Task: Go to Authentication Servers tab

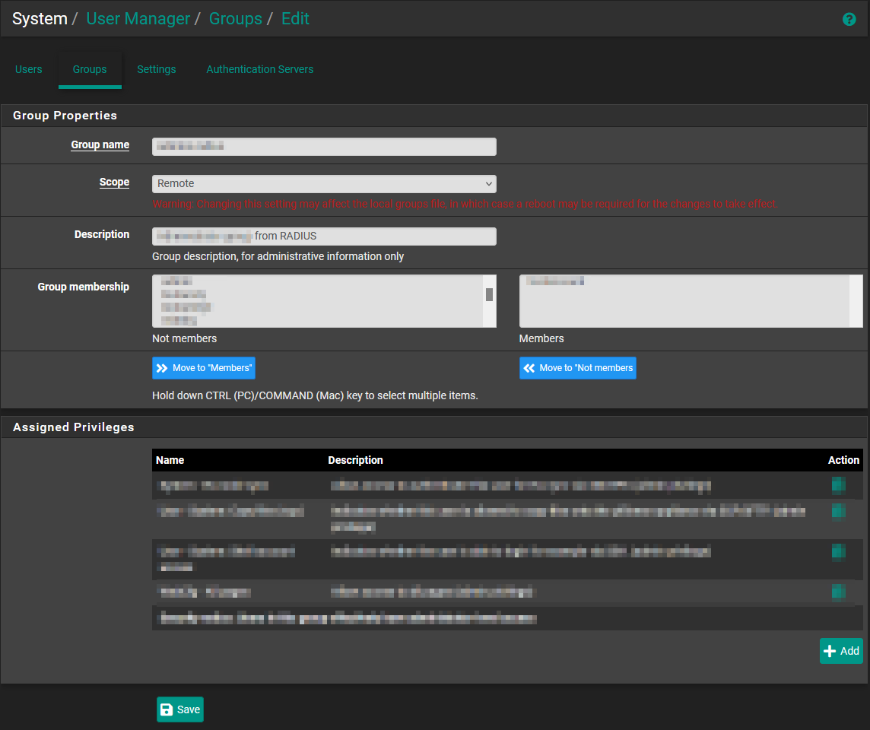Action: click(260, 69)
